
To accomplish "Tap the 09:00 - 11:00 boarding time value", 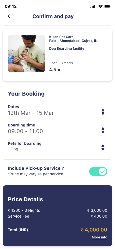I will [25, 131].
